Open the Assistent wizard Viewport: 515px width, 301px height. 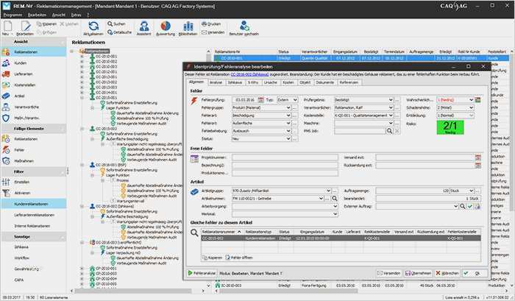pyautogui.click(x=145, y=27)
